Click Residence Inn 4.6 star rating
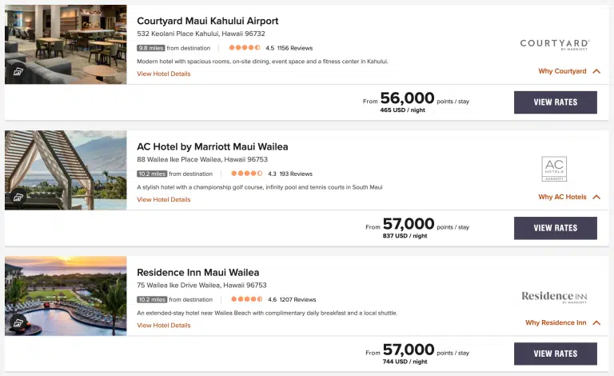 click(247, 300)
